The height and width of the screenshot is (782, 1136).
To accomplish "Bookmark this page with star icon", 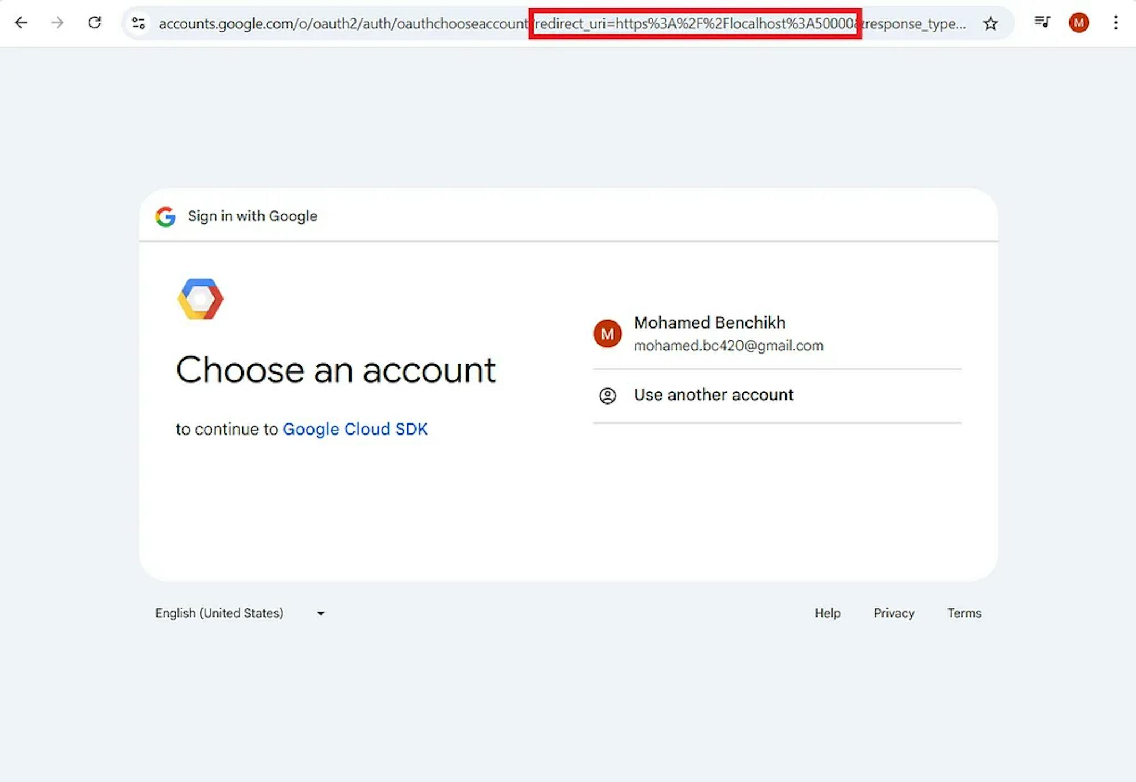I will [x=990, y=23].
